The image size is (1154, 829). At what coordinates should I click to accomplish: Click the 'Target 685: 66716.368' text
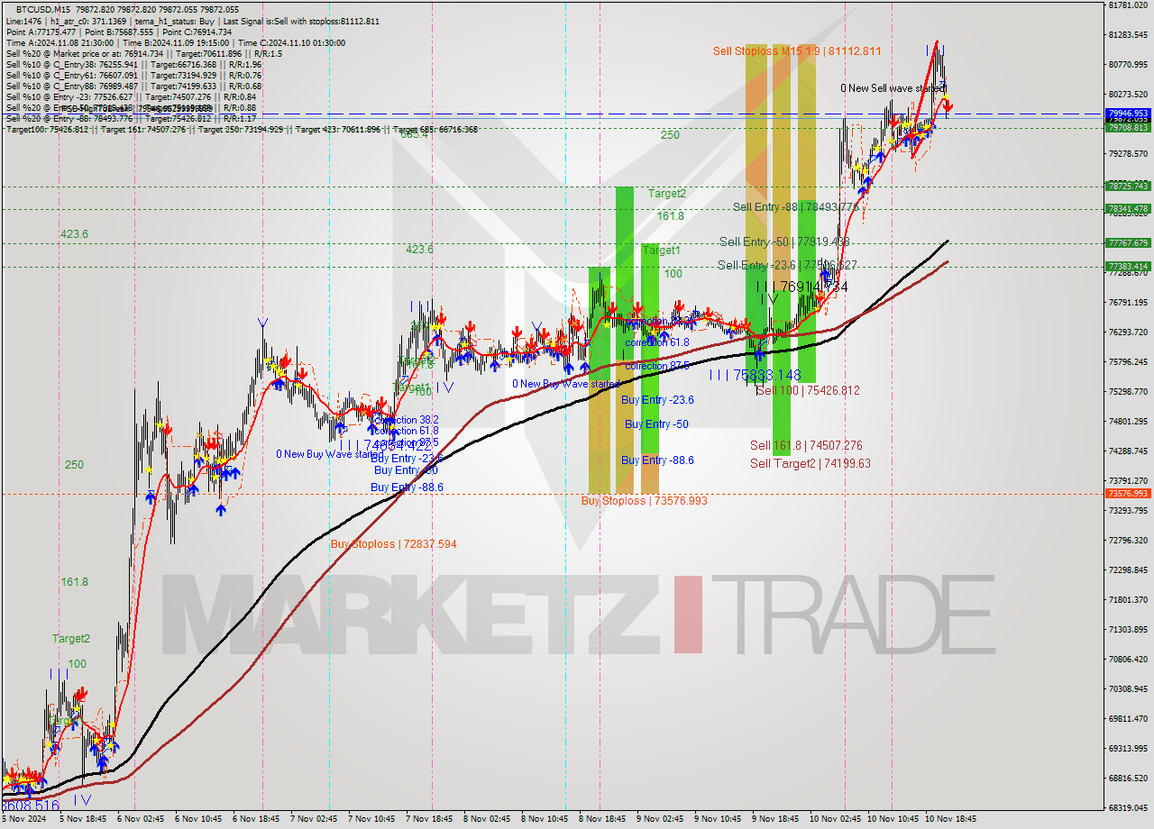click(x=435, y=130)
